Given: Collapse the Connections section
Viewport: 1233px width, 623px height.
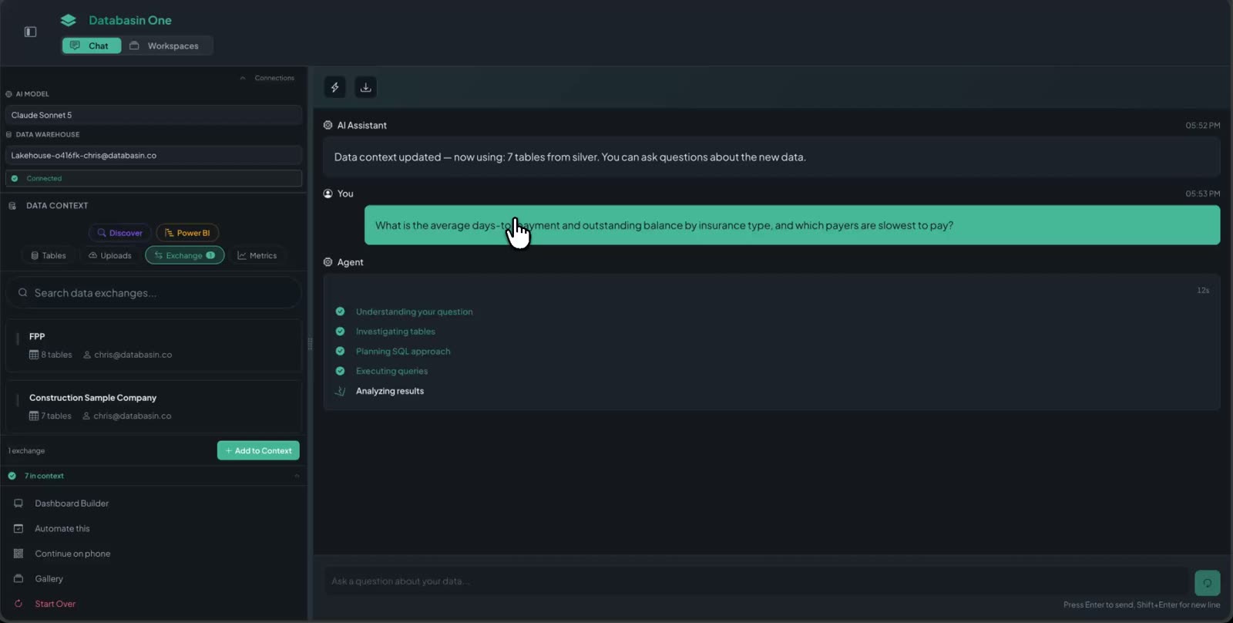Looking at the screenshot, I should 267,78.
